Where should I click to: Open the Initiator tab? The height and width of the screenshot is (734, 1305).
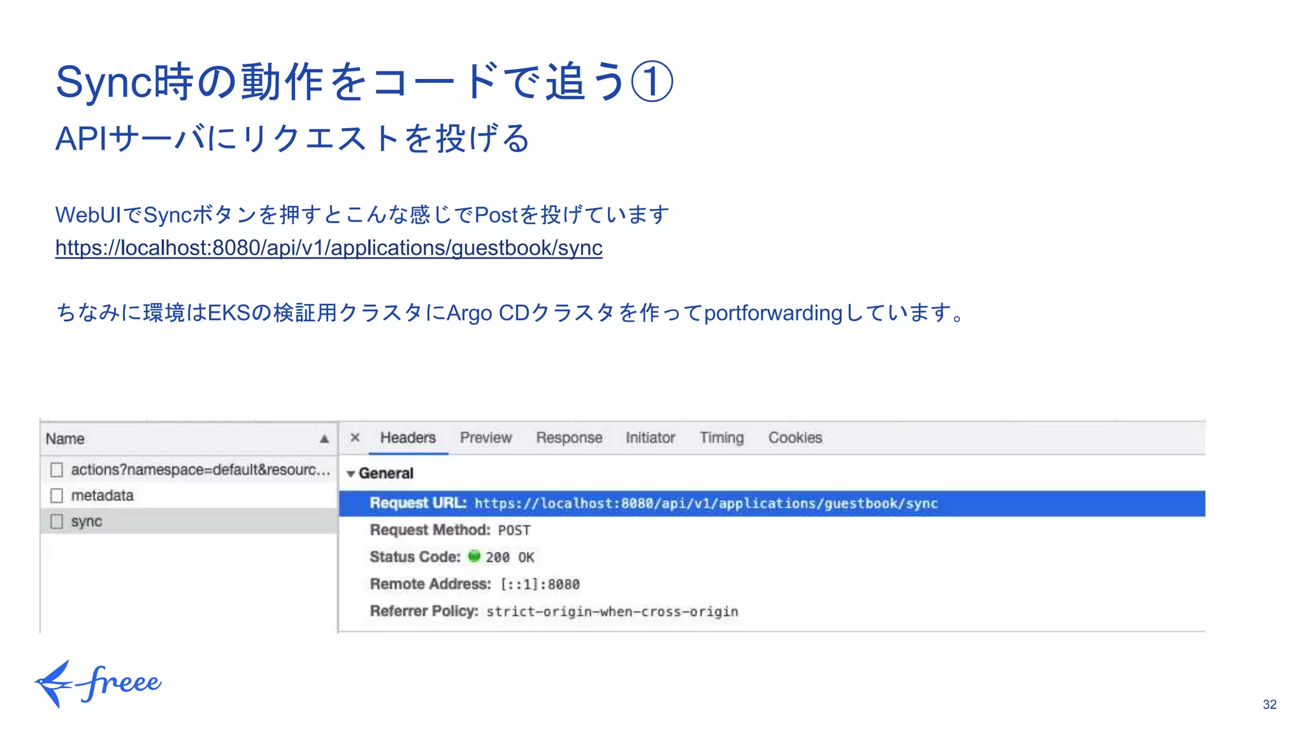(x=650, y=438)
